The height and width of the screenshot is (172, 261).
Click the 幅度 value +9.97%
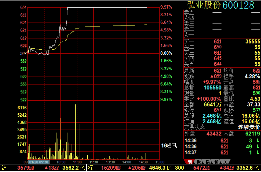point(212,82)
